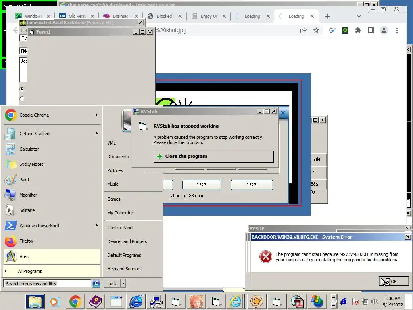The image size is (413, 310).
Task: Click taskbar clock showing 1:36 AM
Action: tap(393, 302)
